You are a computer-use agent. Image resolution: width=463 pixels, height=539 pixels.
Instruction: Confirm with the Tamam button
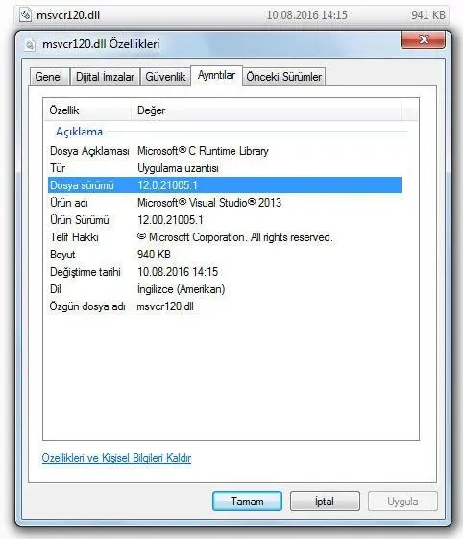pyautogui.click(x=248, y=502)
